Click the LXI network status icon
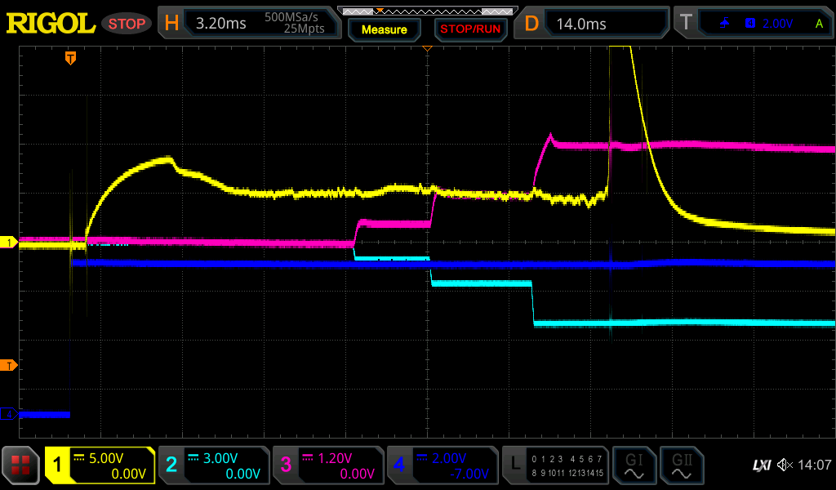The height and width of the screenshot is (490, 836). [x=761, y=465]
